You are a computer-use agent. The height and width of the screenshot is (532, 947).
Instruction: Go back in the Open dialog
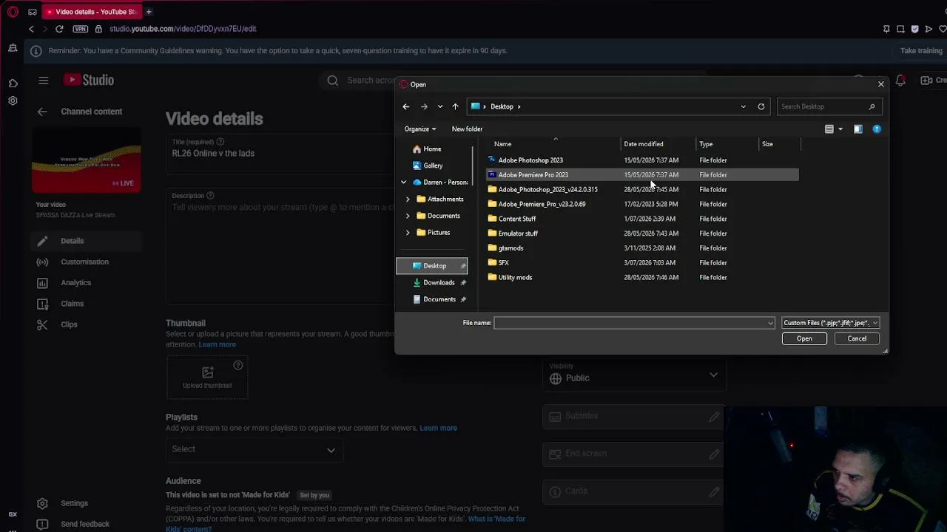tap(405, 106)
